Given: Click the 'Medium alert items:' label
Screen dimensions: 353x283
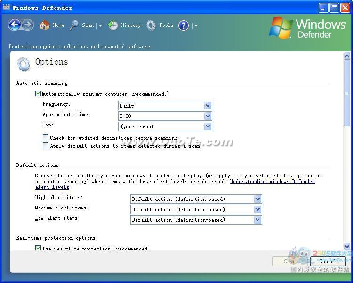Looking at the screenshot, I should click(62, 208).
